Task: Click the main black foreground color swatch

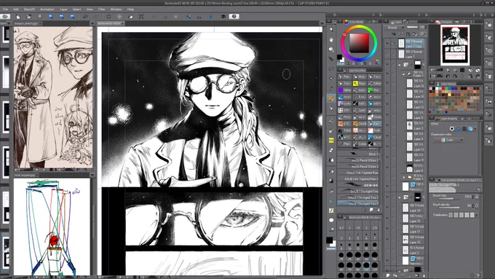Action: pyautogui.click(x=329, y=240)
